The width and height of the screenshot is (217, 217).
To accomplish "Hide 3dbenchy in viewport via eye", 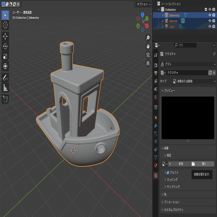I will pyautogui.click(x=210, y=15).
